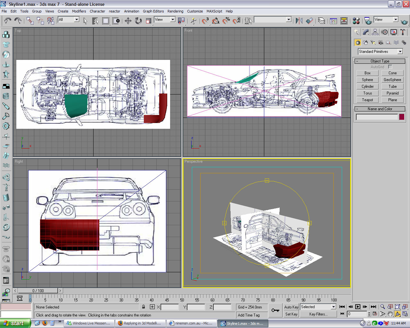
Task: Collapse the Object Type rollout
Action: pyautogui.click(x=380, y=61)
